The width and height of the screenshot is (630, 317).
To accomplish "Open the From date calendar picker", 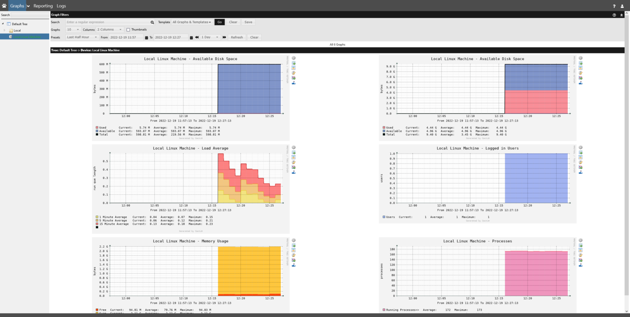I will [x=146, y=37].
